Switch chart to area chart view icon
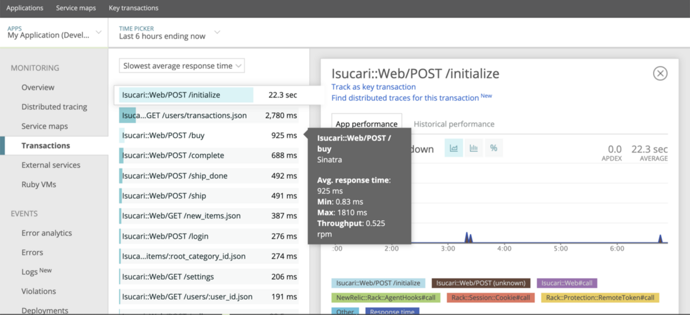 click(453, 148)
